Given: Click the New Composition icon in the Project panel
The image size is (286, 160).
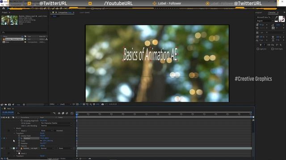Looking at the screenshot, I should (9, 104).
